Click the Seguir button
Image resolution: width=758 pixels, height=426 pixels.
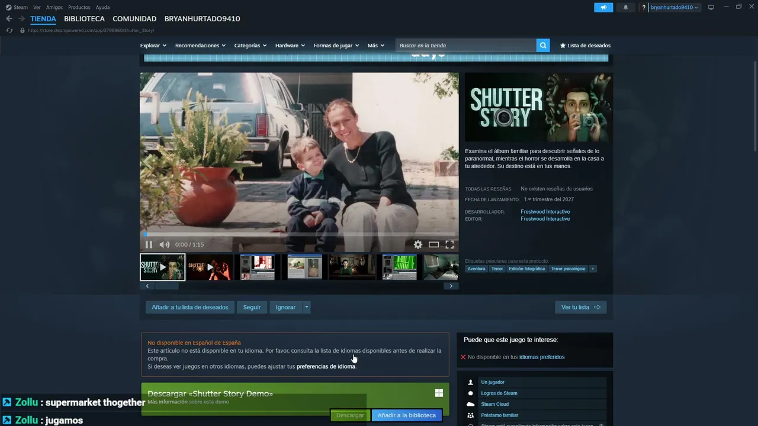click(252, 307)
